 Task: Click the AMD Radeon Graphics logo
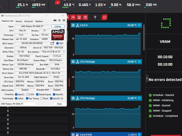pyautogui.click(x=58, y=35)
